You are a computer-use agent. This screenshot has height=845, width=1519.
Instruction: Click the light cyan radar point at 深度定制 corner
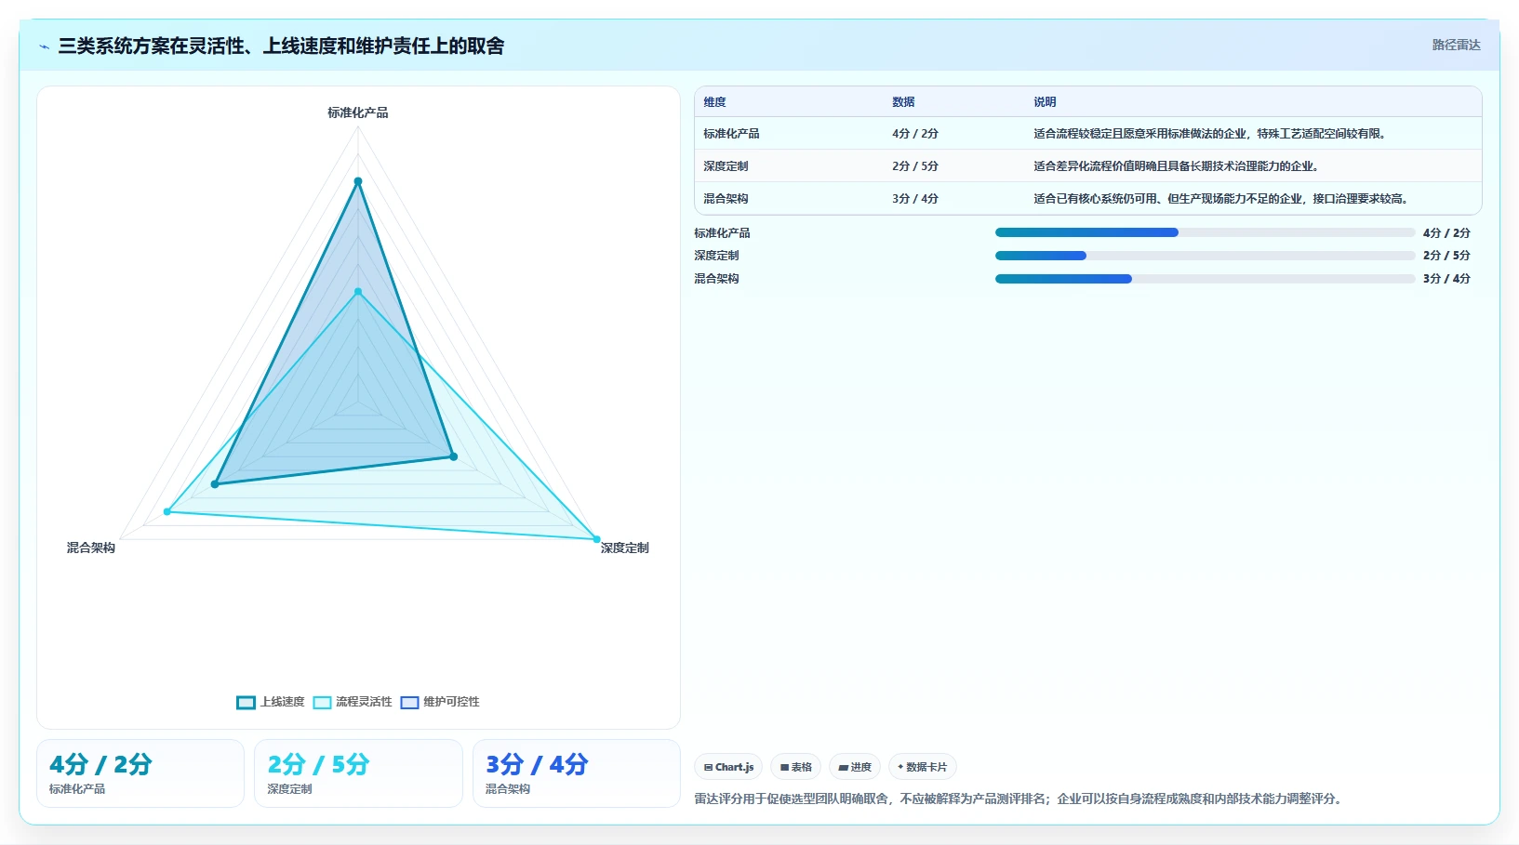[x=596, y=539]
